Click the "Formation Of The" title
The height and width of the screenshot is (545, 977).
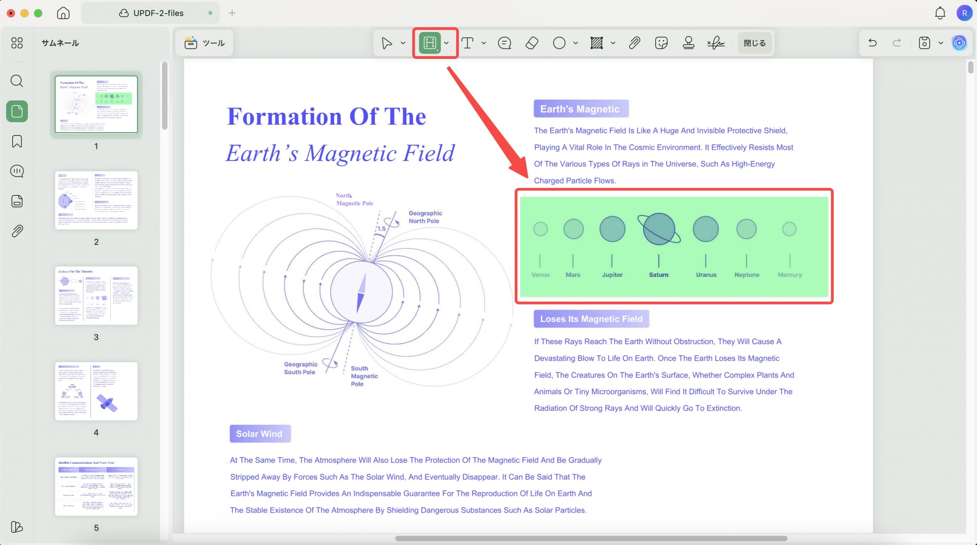(326, 116)
